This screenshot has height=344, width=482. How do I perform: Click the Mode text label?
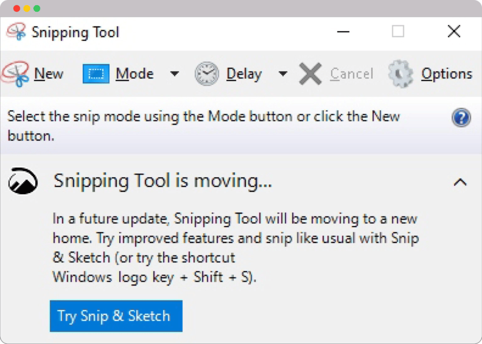point(135,74)
